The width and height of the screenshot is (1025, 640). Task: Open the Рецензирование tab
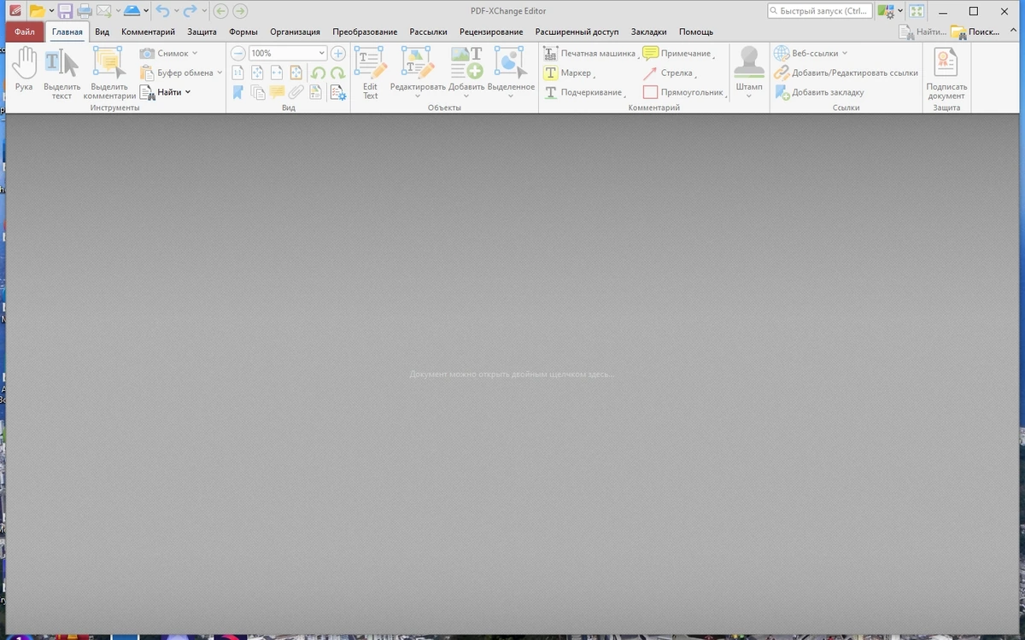coord(491,32)
